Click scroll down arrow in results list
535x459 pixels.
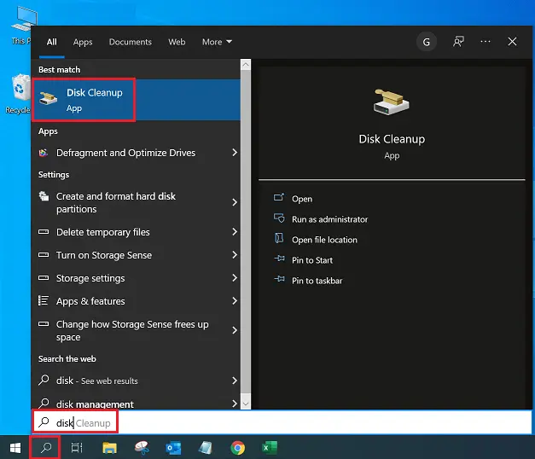tap(246, 404)
